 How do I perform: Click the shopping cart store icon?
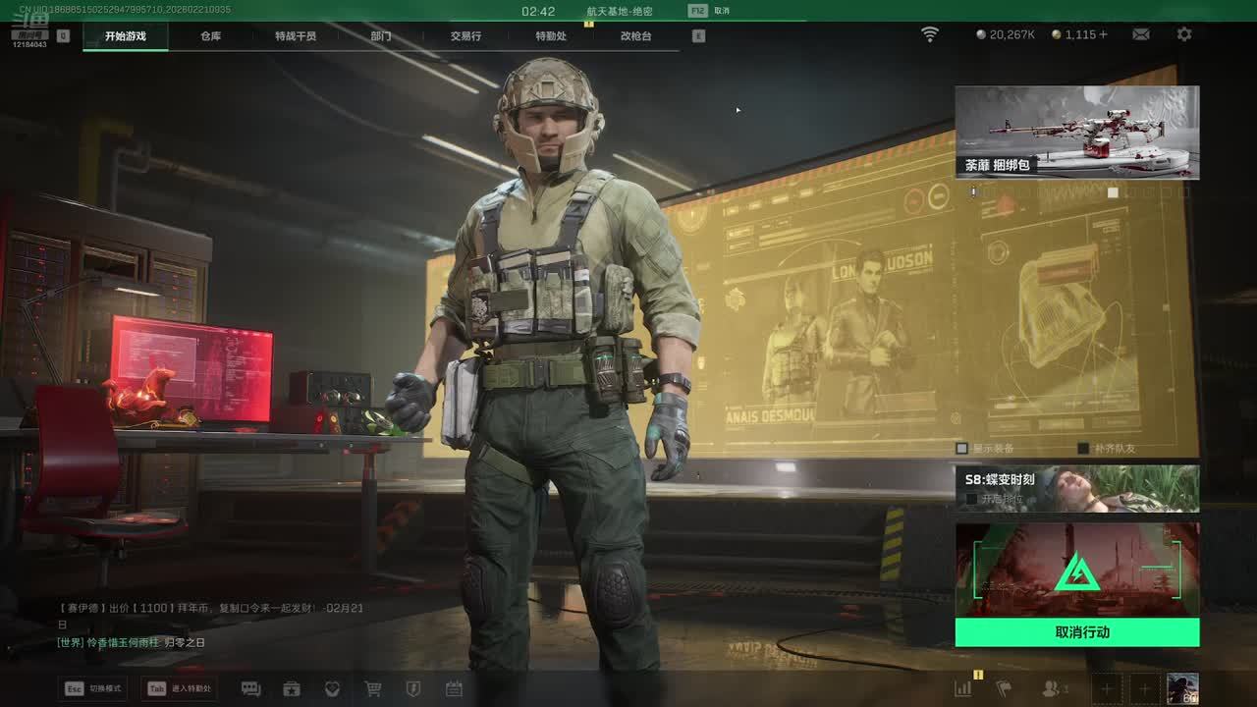(373, 689)
